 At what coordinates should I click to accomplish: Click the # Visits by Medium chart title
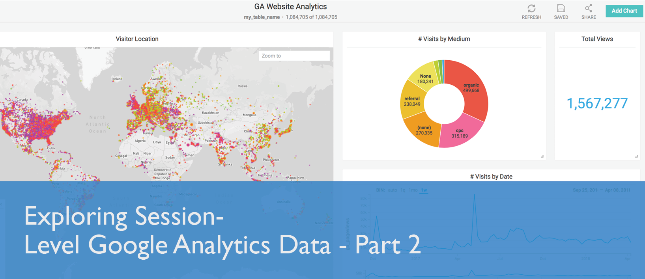(x=444, y=39)
